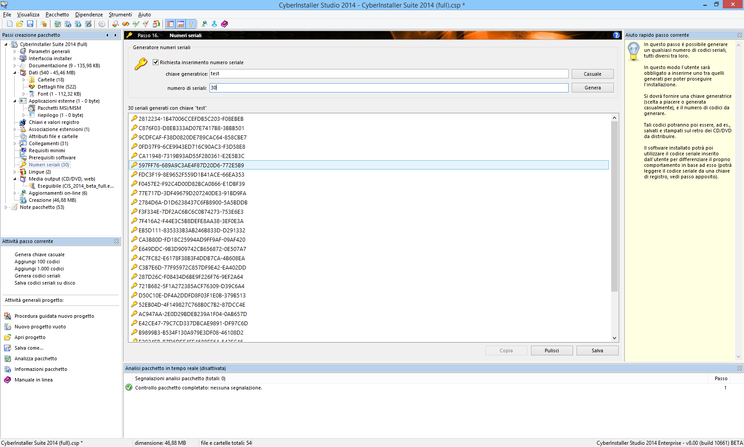Collapse the Applicazioni esterne tree node
Image resolution: width=744 pixels, height=447 pixels.
pyautogui.click(x=15, y=101)
